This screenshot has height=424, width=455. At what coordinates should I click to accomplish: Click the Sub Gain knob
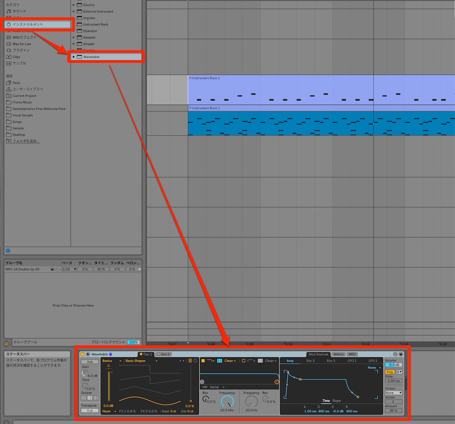click(x=85, y=373)
